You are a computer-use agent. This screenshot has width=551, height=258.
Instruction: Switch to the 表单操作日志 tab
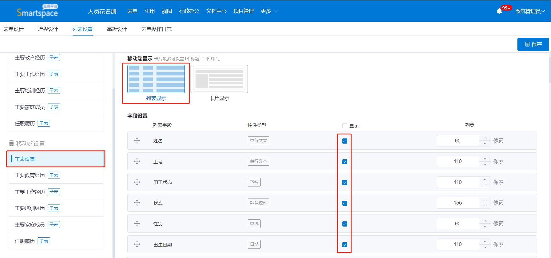(156, 29)
